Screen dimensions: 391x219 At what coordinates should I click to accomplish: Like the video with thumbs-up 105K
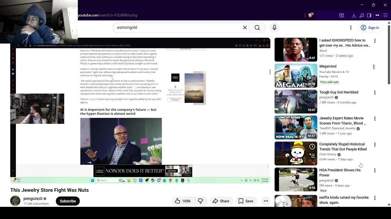tap(183, 201)
